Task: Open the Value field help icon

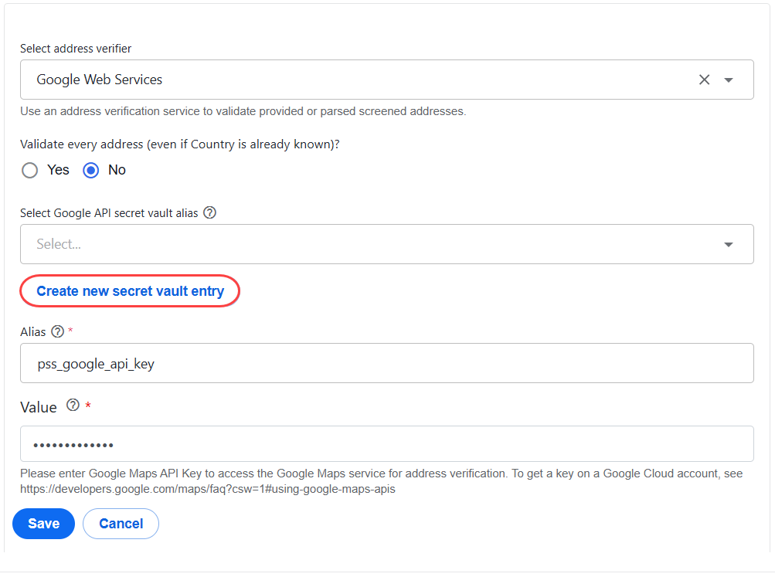Action: [x=73, y=405]
